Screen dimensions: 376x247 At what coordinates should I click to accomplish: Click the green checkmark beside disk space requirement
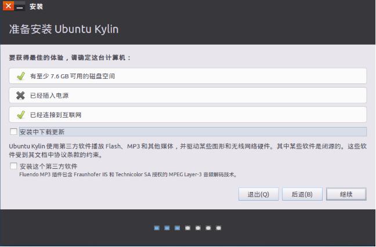21,76
